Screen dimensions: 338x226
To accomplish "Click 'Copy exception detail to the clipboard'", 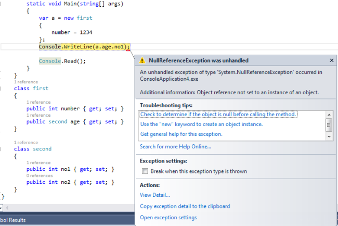I will click(x=185, y=206).
